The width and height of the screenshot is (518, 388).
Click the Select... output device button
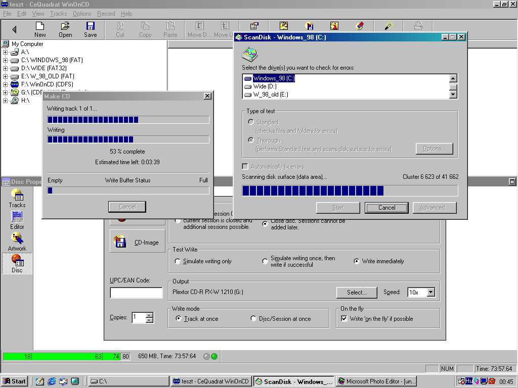(x=357, y=292)
